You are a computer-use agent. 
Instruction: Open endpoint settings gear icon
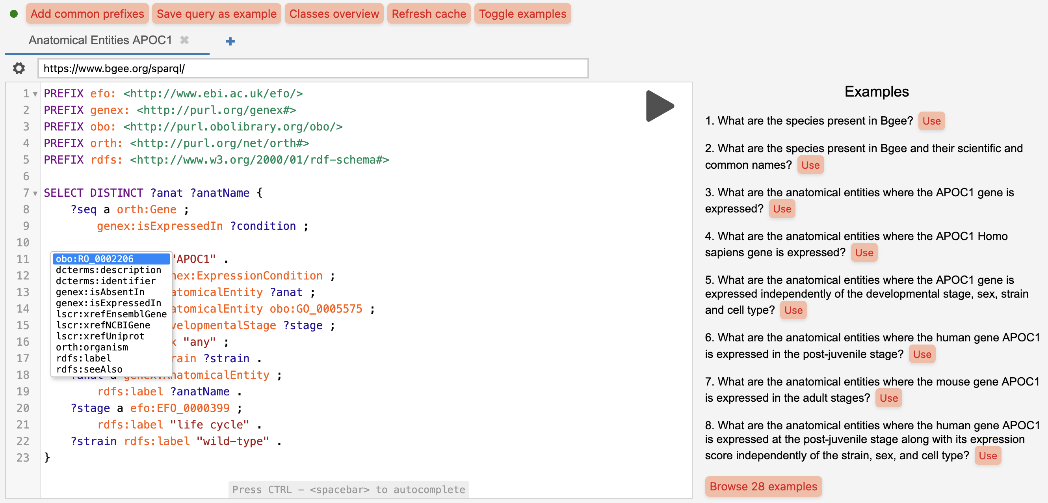19,68
